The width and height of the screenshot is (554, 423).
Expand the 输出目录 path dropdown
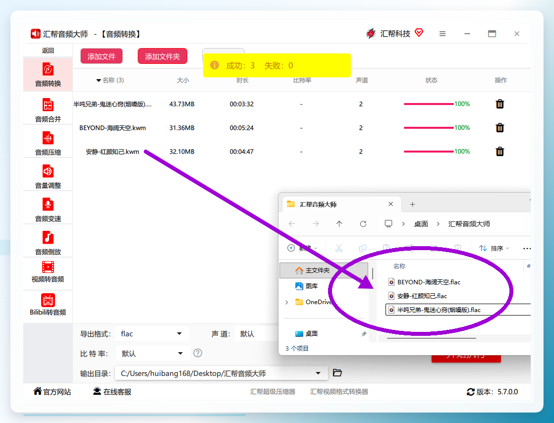(318, 373)
